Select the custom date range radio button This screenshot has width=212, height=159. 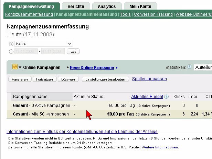point(11,51)
